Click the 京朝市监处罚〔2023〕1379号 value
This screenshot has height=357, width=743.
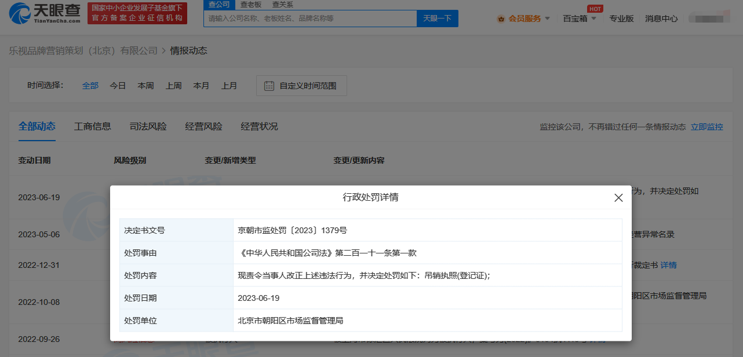coord(293,230)
